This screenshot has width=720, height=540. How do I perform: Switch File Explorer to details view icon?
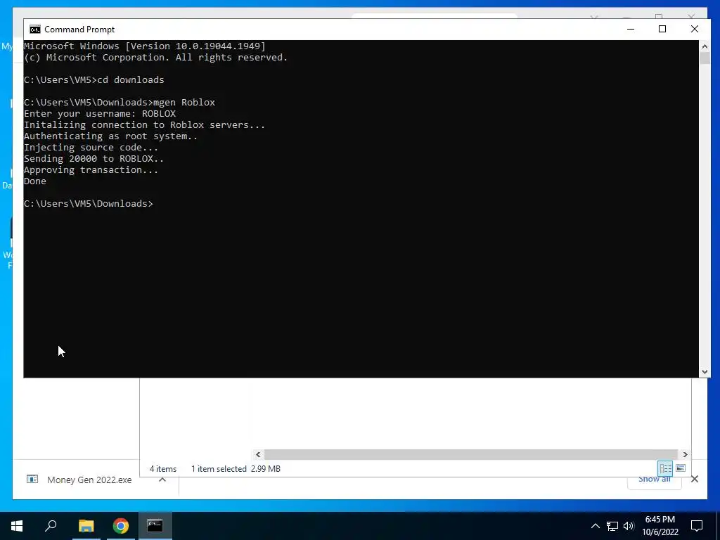[665, 468]
